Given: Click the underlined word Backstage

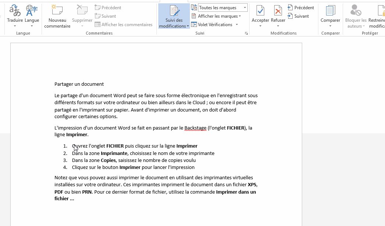Looking at the screenshot, I should (x=195, y=128).
